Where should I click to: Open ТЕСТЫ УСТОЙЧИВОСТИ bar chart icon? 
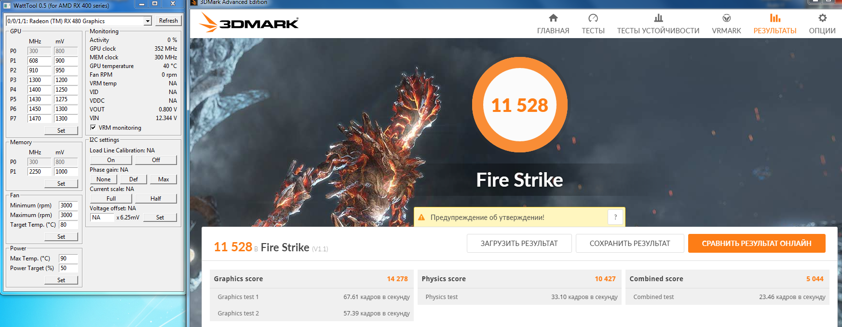658,18
